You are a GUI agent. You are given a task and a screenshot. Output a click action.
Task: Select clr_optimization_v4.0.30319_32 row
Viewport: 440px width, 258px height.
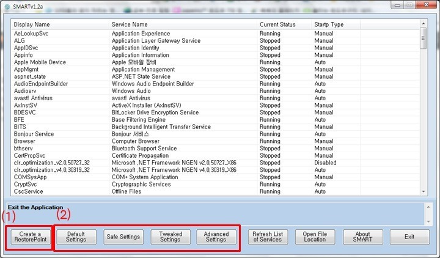(x=215, y=170)
